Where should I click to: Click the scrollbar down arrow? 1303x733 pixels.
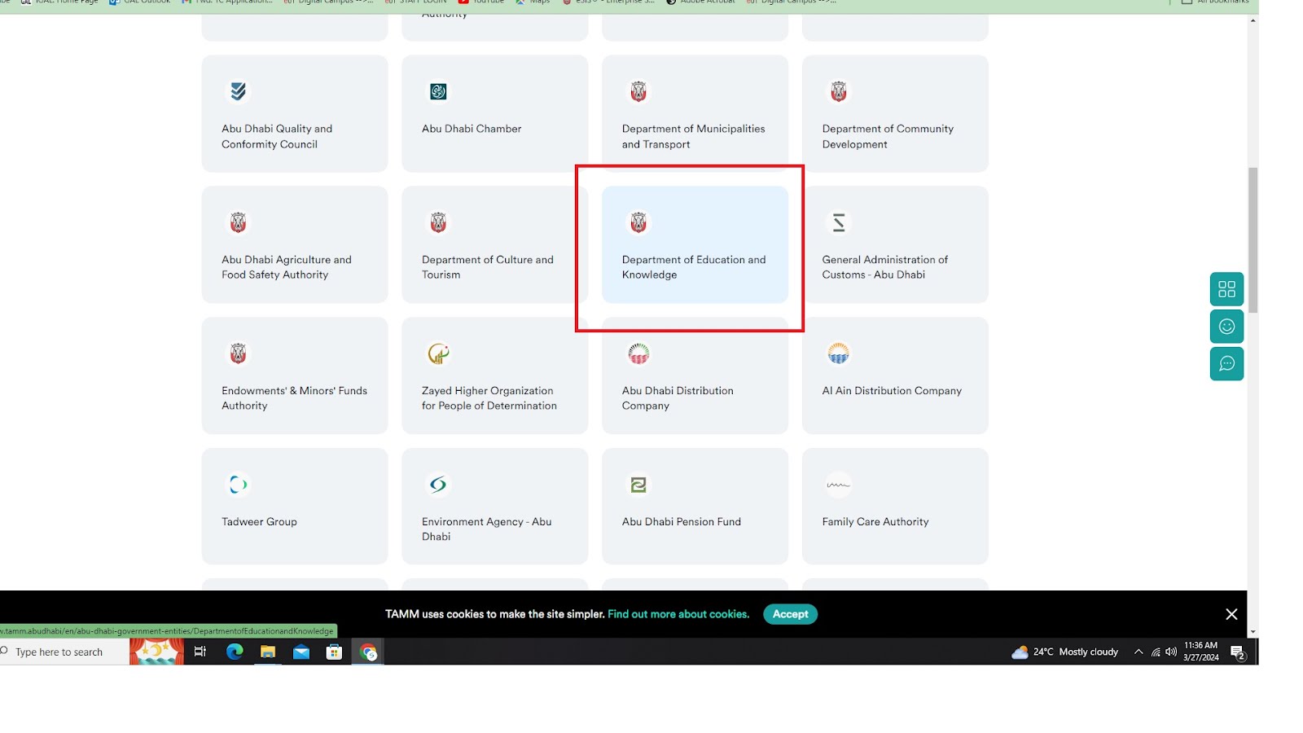(1253, 632)
